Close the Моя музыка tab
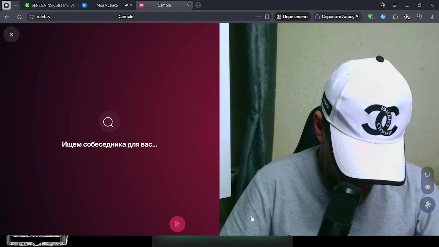Viewport: 439px width, 247px height. click(x=131, y=5)
